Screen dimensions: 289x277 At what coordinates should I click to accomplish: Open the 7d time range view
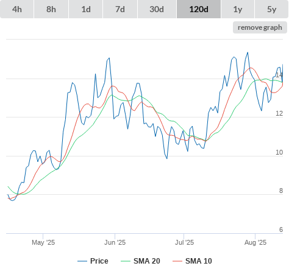tap(120, 9)
